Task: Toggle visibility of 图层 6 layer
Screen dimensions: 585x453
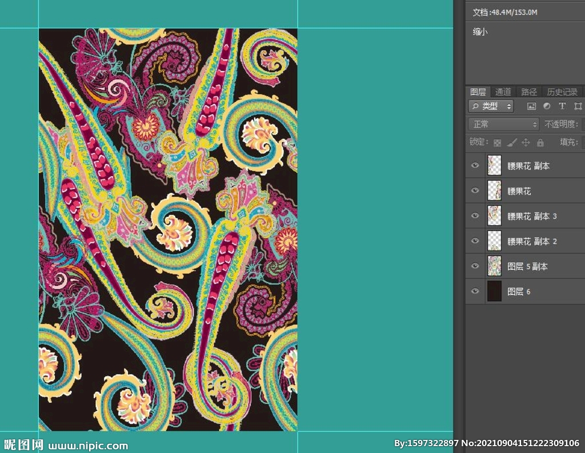Action: tap(475, 291)
